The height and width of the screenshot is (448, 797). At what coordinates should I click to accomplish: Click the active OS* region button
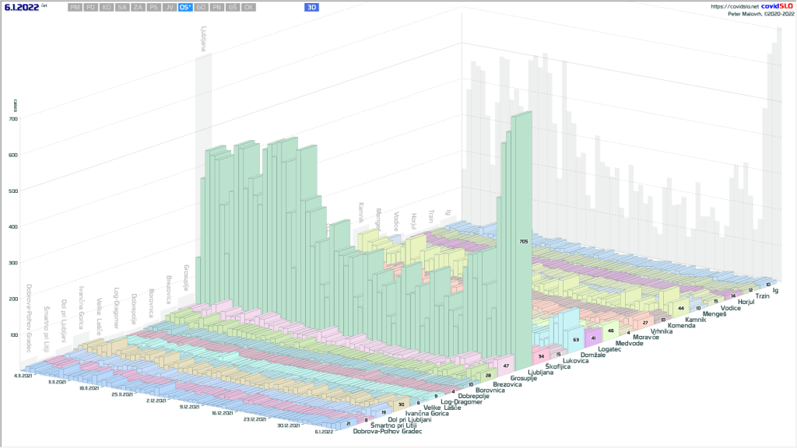tap(185, 7)
